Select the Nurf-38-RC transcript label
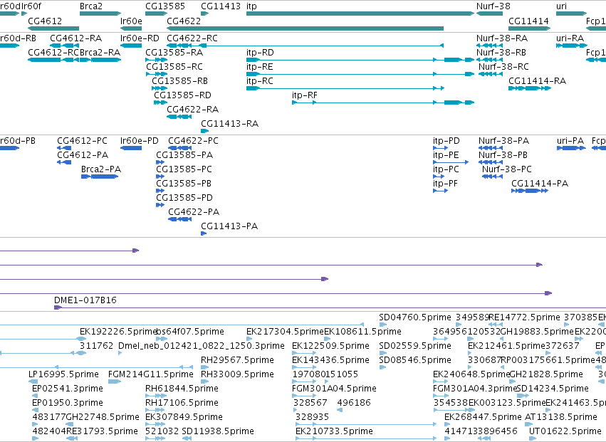606x442 pixels. coord(503,66)
